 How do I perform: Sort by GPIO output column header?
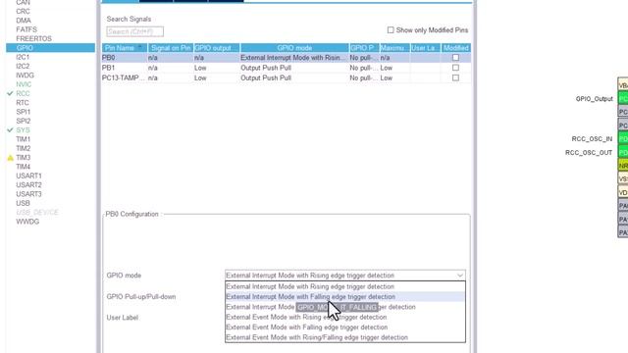[x=217, y=48]
